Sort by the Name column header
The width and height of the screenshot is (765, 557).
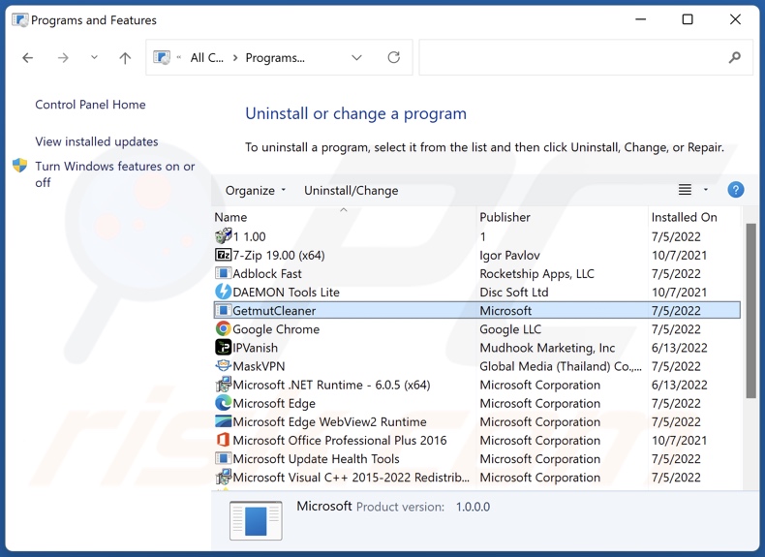point(344,217)
